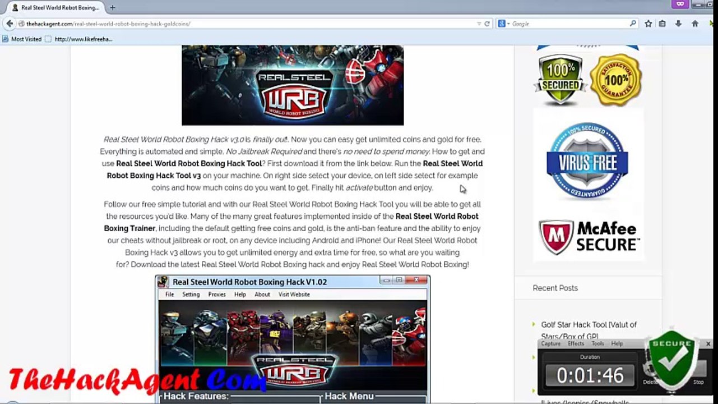Click the site identity globe icon
This screenshot has width=718, height=404.
(21, 24)
